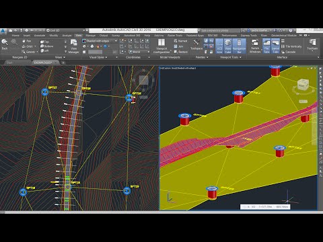The image size is (323, 242).
Task: Open the Modify ribbon tab
Action: [54, 36]
